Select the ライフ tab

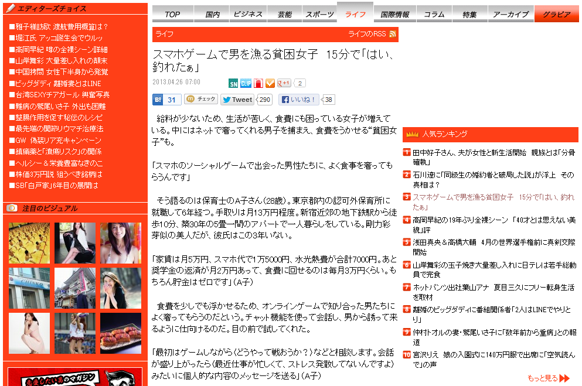[x=355, y=13]
